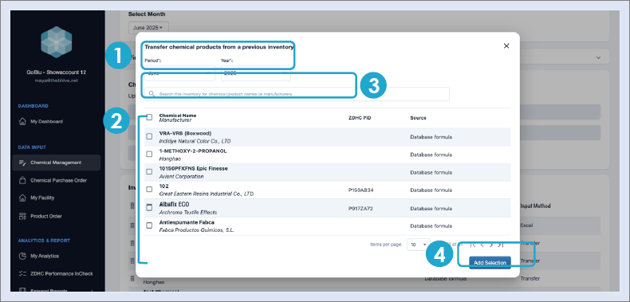Click the Chemical Name column header

178,116
